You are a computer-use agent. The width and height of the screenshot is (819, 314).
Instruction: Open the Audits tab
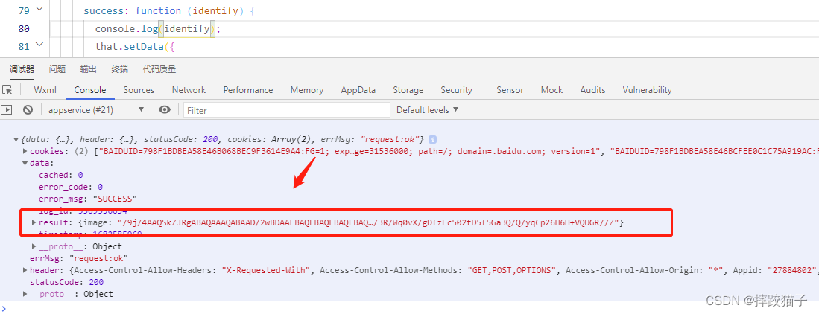(x=592, y=90)
